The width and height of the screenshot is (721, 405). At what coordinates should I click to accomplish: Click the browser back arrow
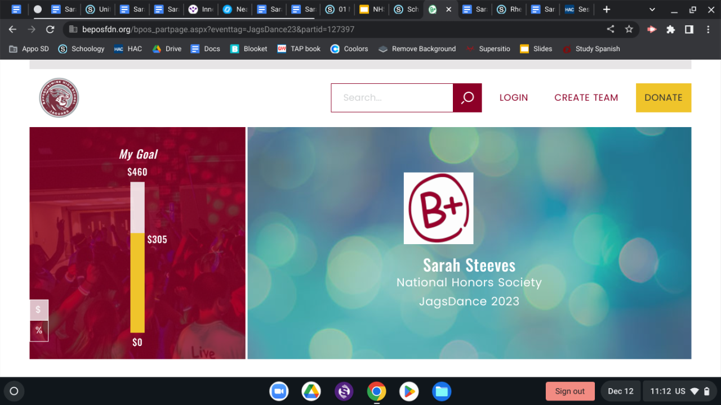[x=12, y=29]
